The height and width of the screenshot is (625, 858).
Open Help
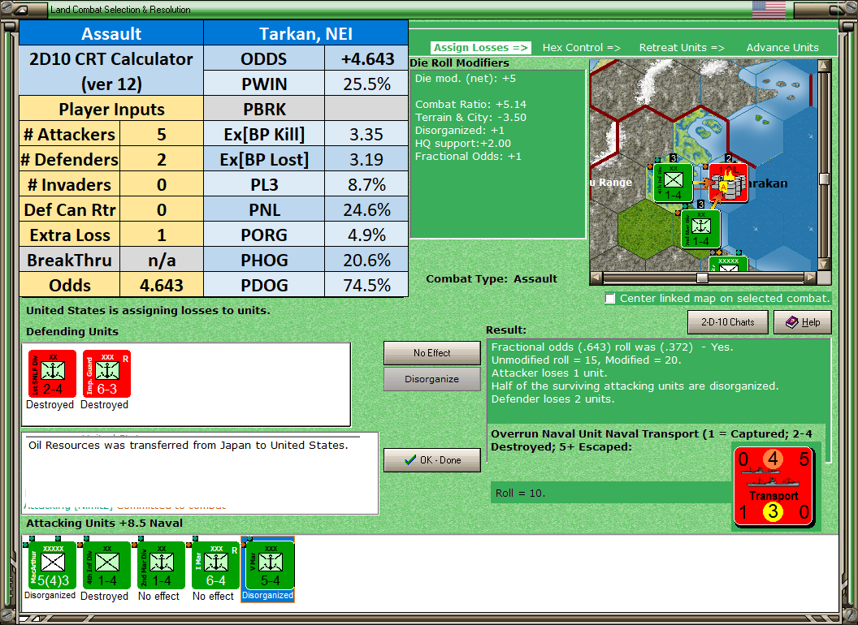802,322
